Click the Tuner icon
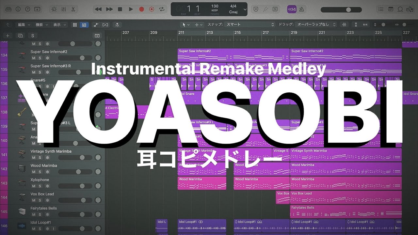 [x=265, y=9]
